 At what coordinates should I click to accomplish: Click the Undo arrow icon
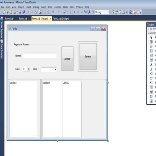(53, 12)
